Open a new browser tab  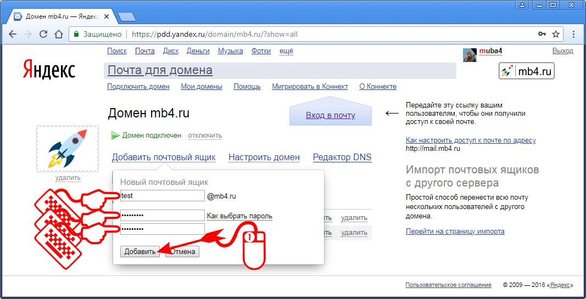pyautogui.click(x=126, y=17)
